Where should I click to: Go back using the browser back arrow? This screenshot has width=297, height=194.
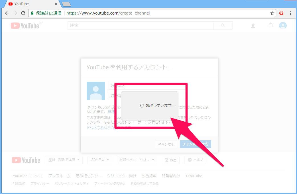(7, 13)
